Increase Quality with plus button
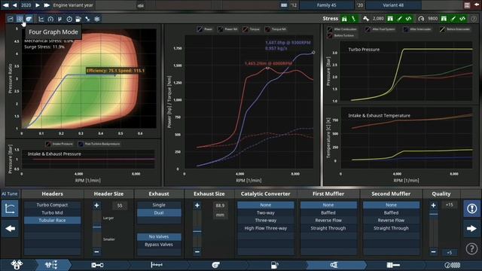The height and width of the screenshot is (271, 482). (434, 206)
